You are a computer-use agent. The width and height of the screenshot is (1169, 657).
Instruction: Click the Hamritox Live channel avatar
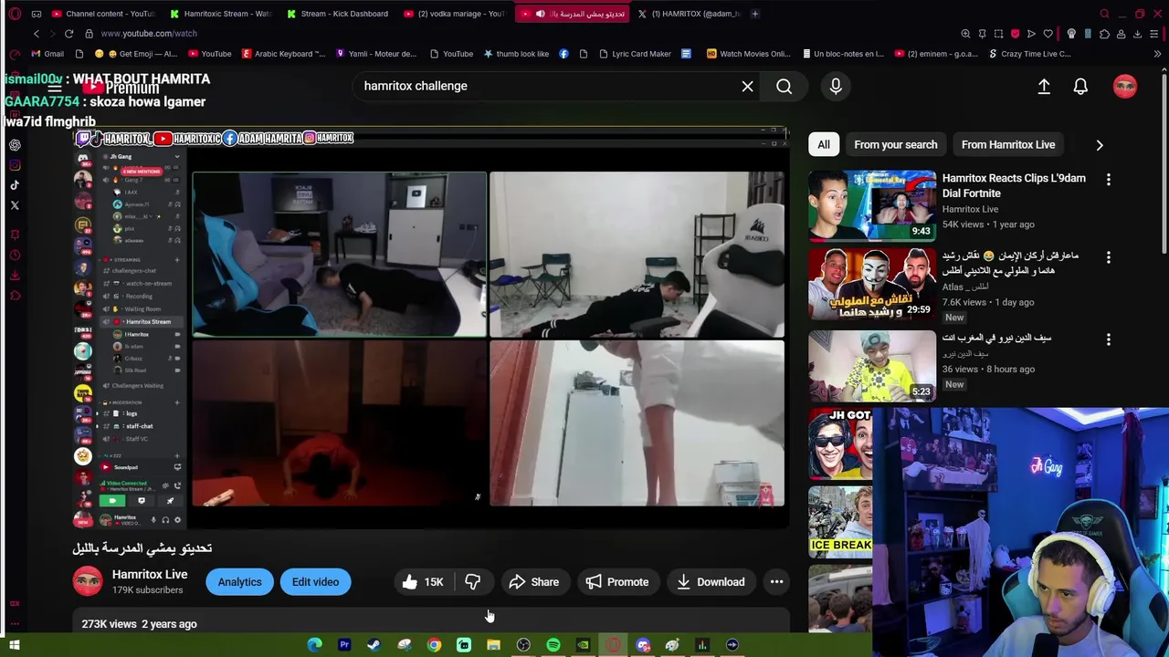(x=88, y=581)
